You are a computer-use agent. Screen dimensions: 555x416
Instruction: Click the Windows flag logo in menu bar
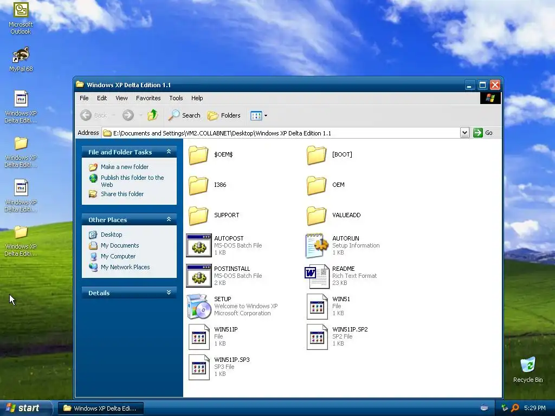click(490, 98)
